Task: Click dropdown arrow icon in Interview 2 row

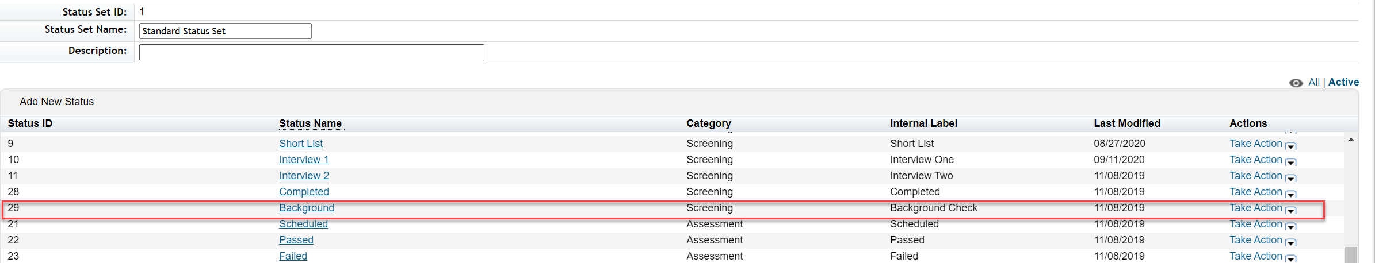Action: (1290, 179)
